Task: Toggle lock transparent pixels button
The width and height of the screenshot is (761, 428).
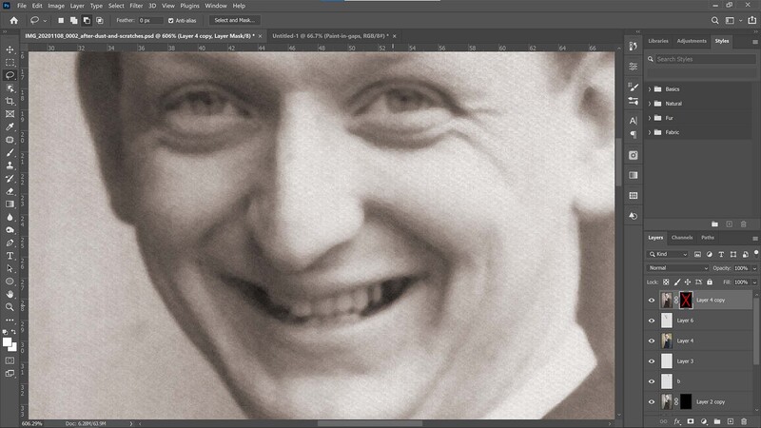Action: pos(666,282)
